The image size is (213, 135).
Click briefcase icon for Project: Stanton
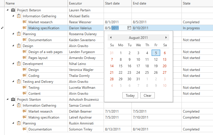(x=13, y=100)
